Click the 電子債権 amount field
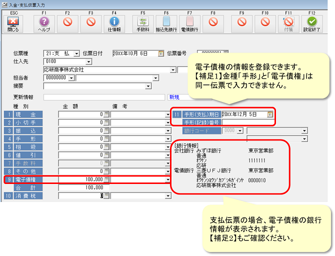Image resolution: width=335 pixels, height=256 pixels. (80, 179)
